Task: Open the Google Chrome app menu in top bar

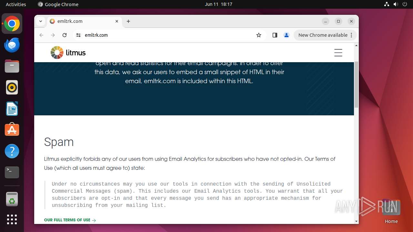Action: (x=58, y=4)
